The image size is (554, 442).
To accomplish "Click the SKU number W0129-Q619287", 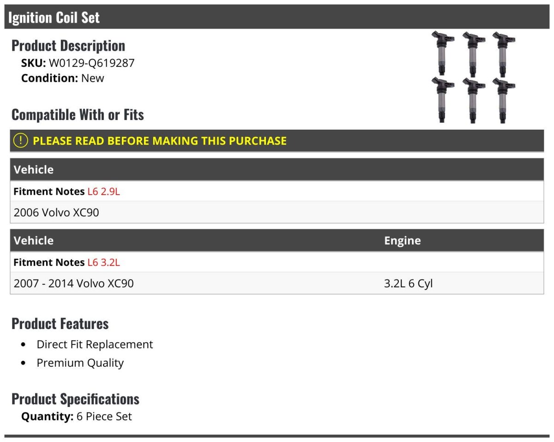I will [91, 63].
